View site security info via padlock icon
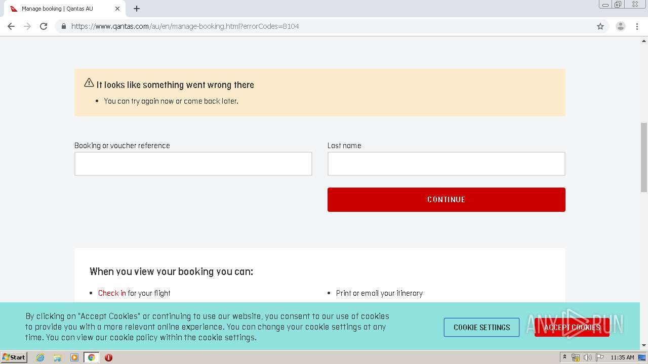This screenshot has width=648, height=364. (x=63, y=26)
